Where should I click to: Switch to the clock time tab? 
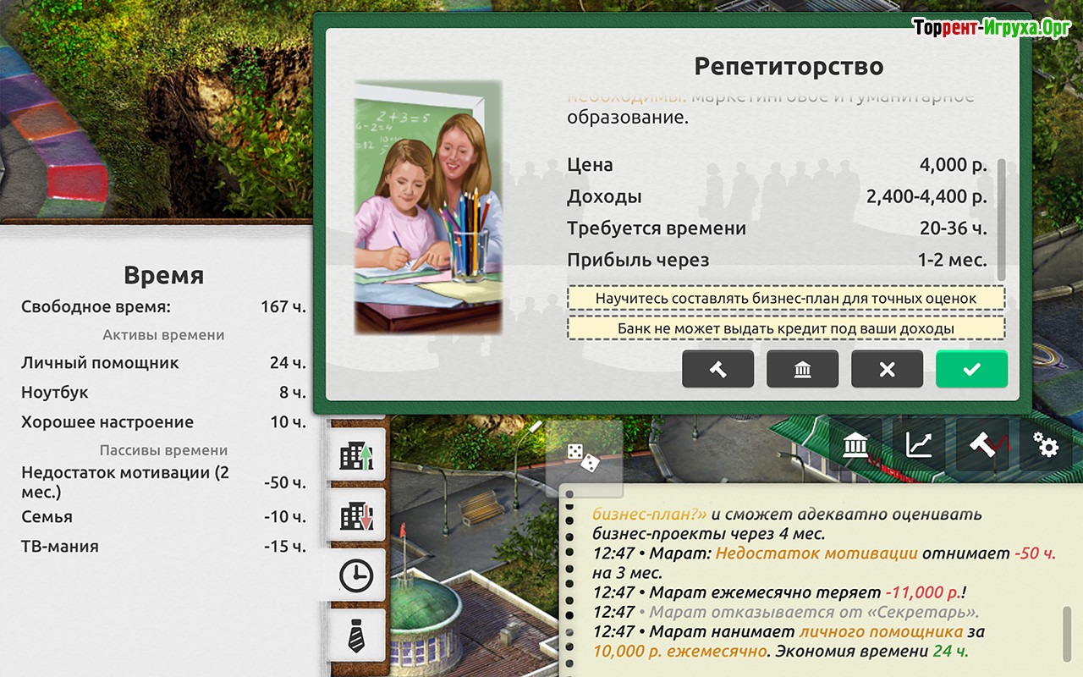[x=356, y=576]
